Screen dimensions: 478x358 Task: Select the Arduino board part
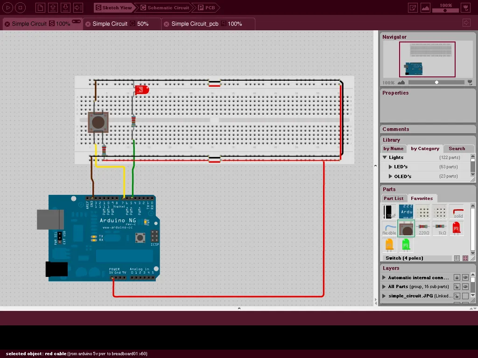(406, 212)
